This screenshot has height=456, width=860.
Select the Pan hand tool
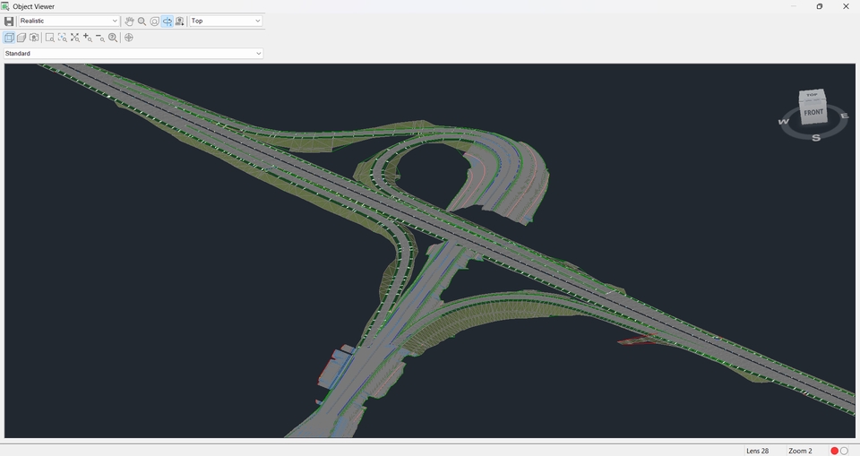(129, 21)
